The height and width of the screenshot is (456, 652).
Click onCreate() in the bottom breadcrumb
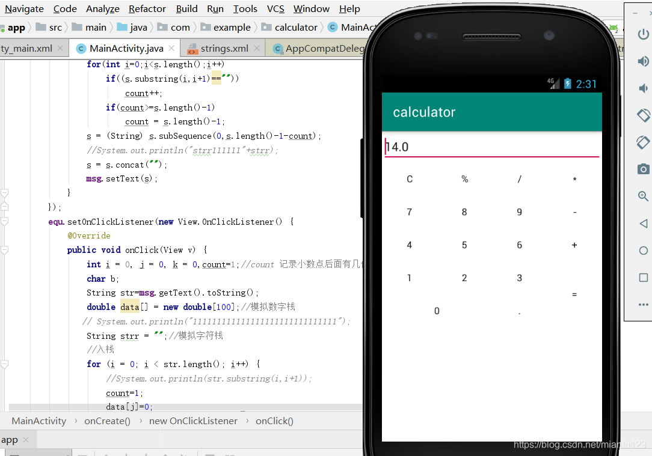107,421
